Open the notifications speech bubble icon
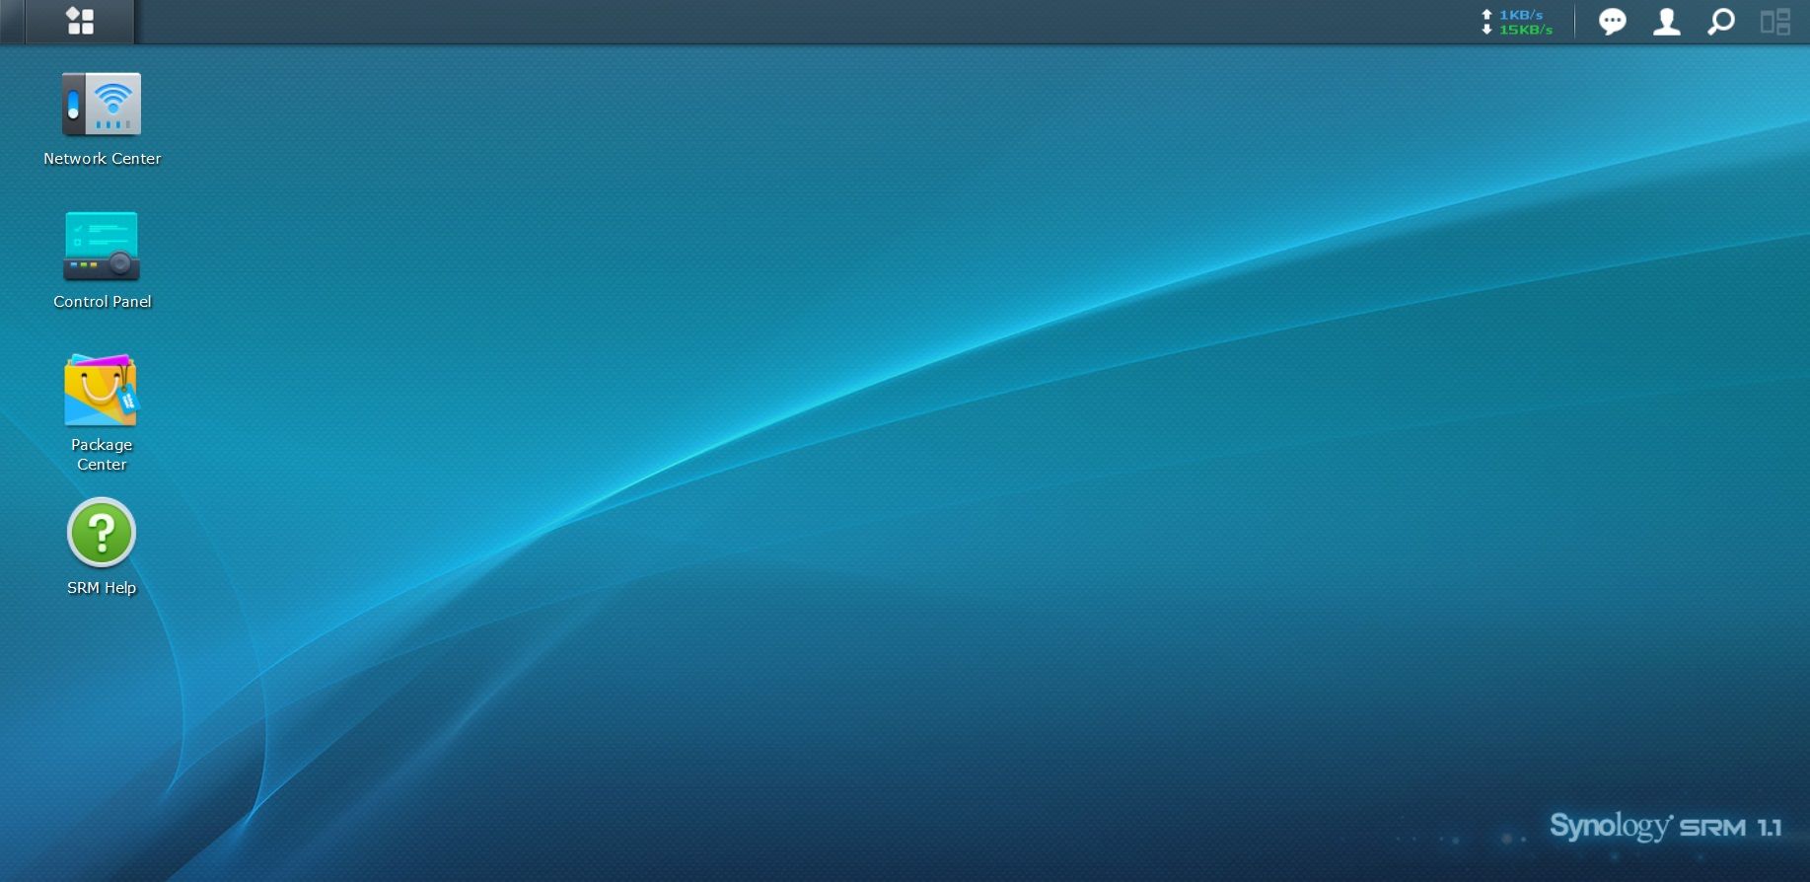1810x882 pixels. [1612, 22]
